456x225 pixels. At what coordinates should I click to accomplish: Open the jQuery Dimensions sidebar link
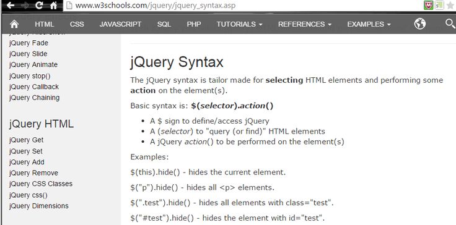(x=38, y=206)
